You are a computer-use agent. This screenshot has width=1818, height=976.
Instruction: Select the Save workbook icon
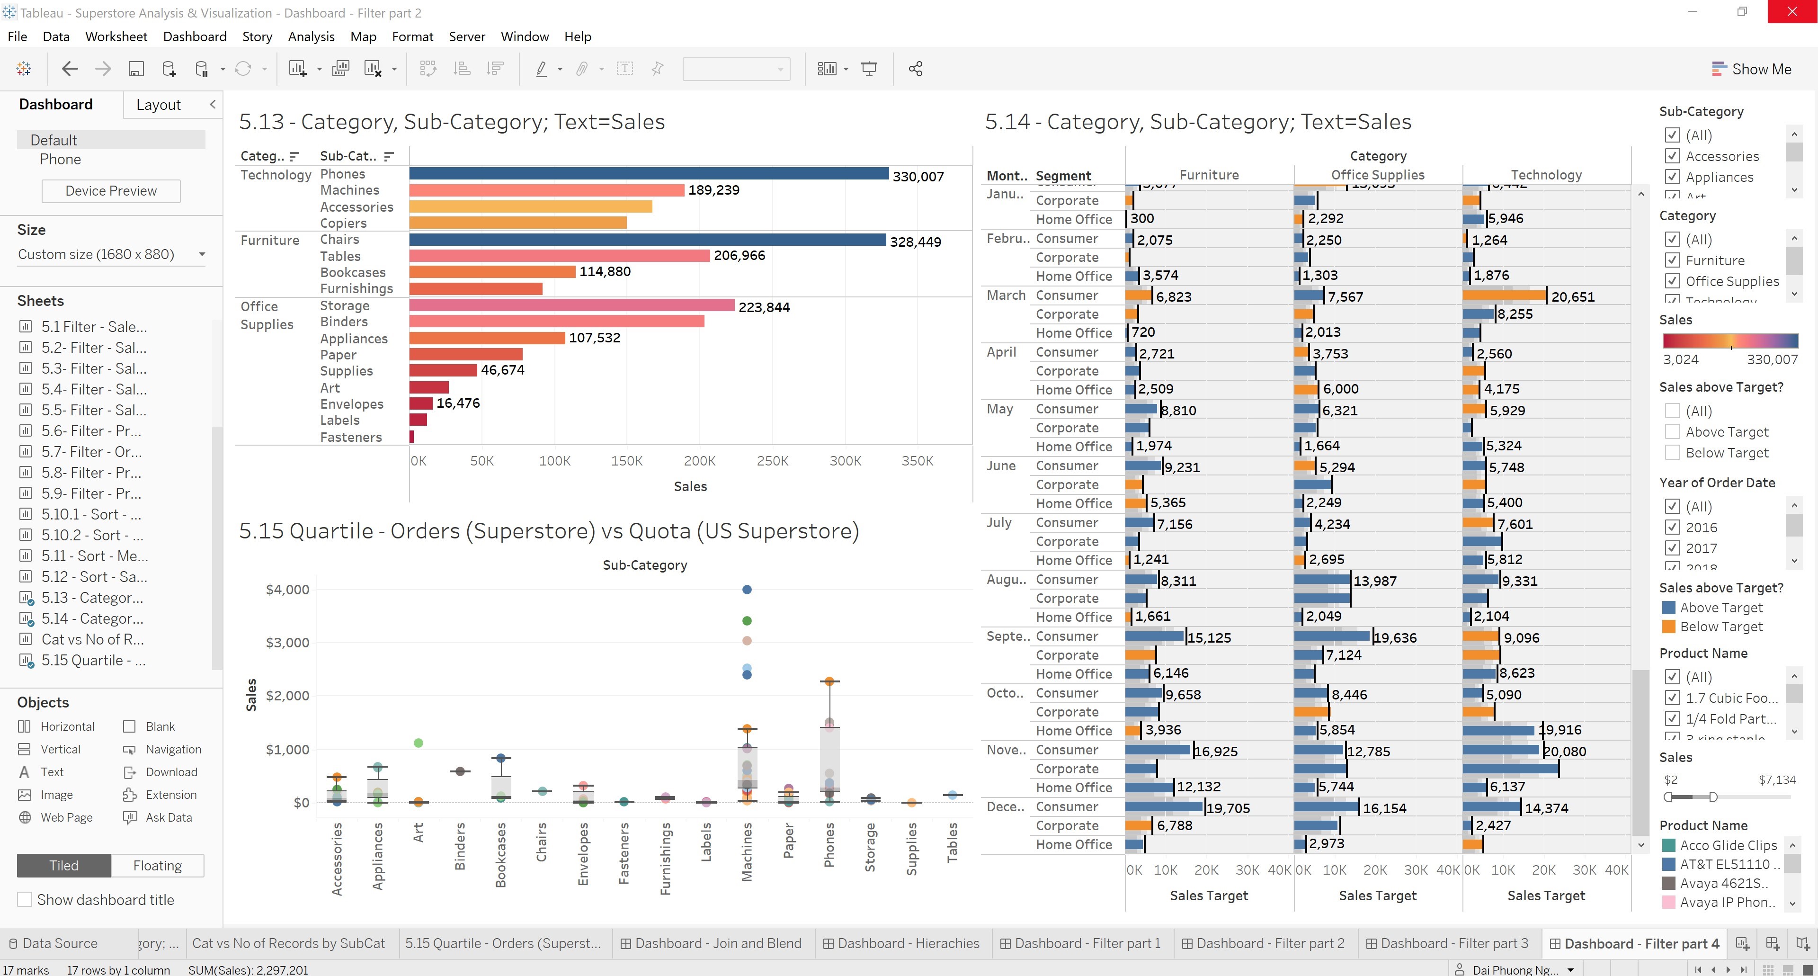click(135, 69)
